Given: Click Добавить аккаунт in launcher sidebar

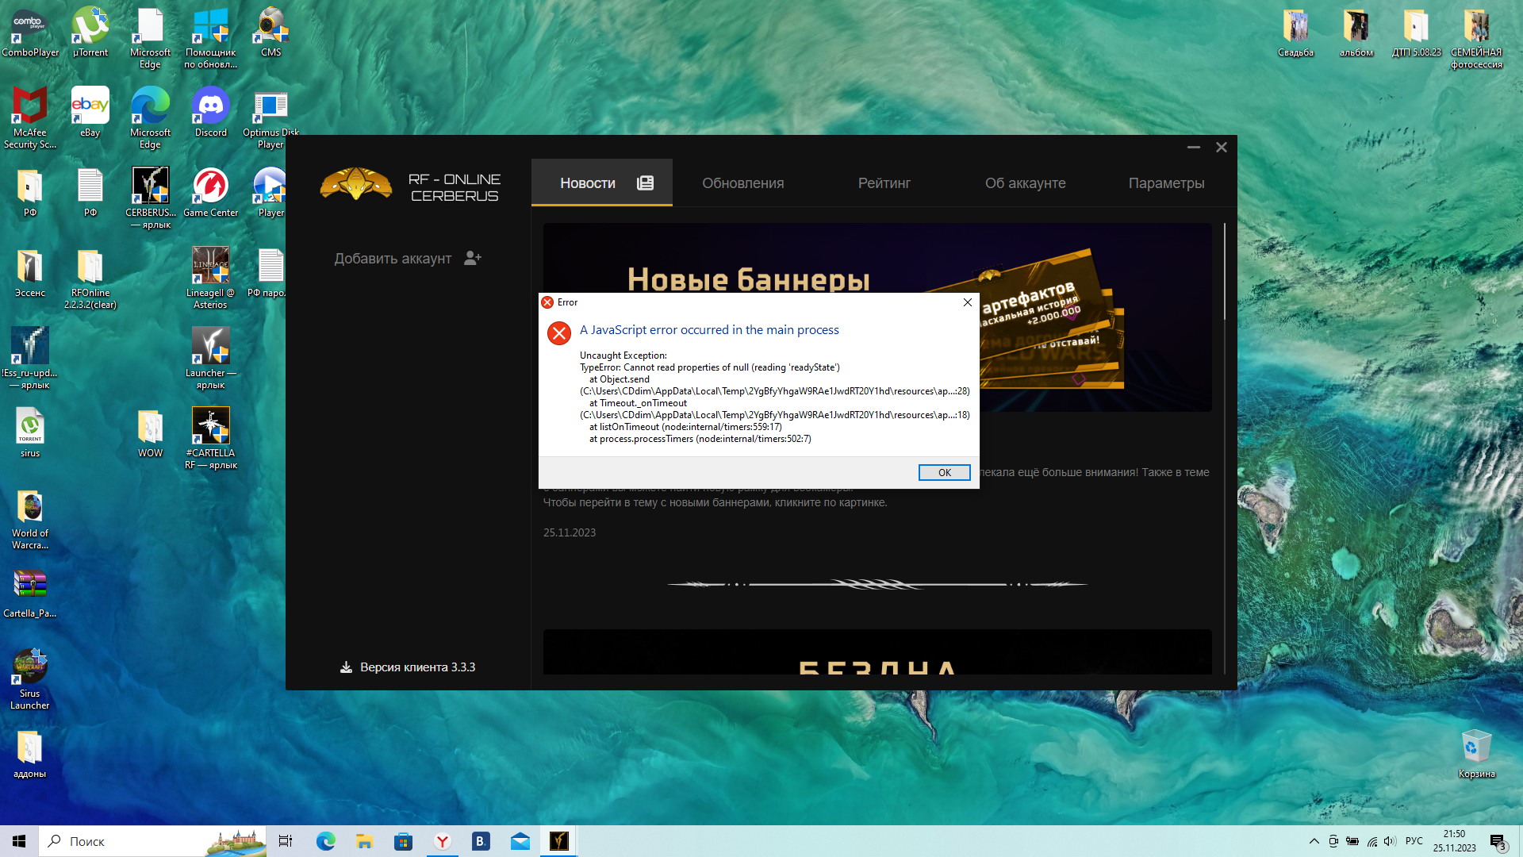Looking at the screenshot, I should tap(393, 259).
